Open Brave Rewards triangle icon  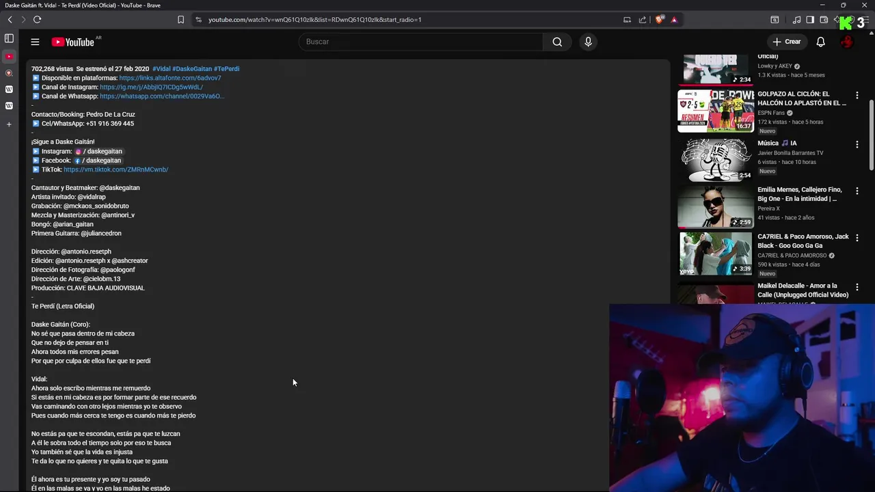674,20
